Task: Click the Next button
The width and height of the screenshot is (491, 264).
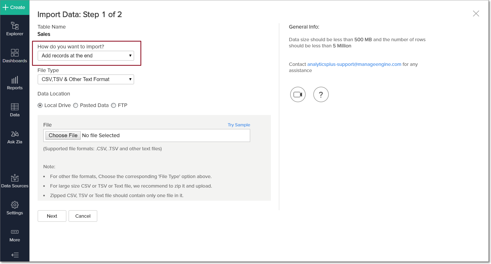Action: coord(52,216)
